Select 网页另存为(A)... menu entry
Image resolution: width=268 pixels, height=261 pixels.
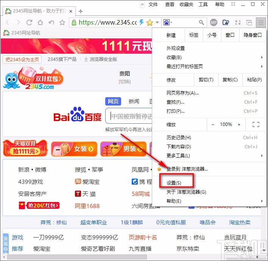(x=209, y=93)
